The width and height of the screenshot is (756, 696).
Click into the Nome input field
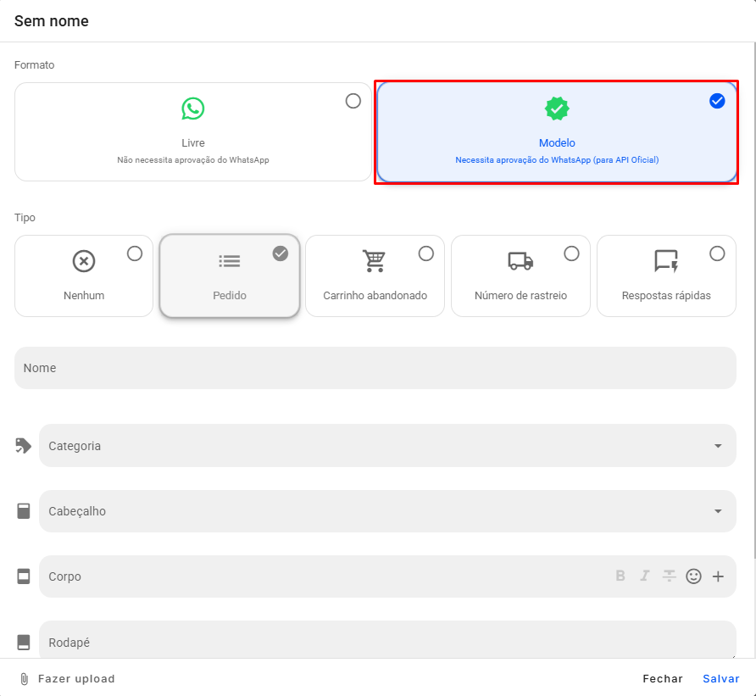click(375, 368)
